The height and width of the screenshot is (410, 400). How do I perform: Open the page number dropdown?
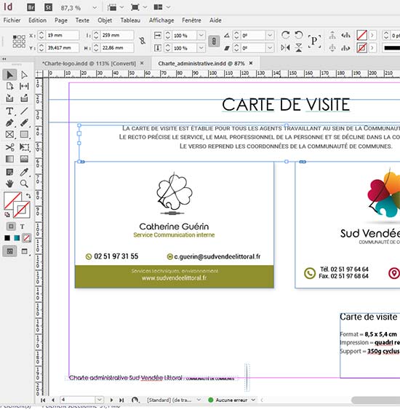click(x=99, y=400)
